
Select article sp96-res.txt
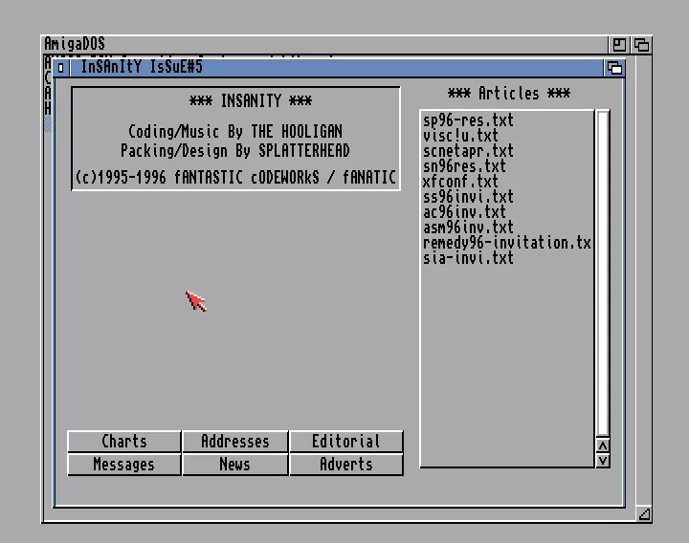point(468,120)
